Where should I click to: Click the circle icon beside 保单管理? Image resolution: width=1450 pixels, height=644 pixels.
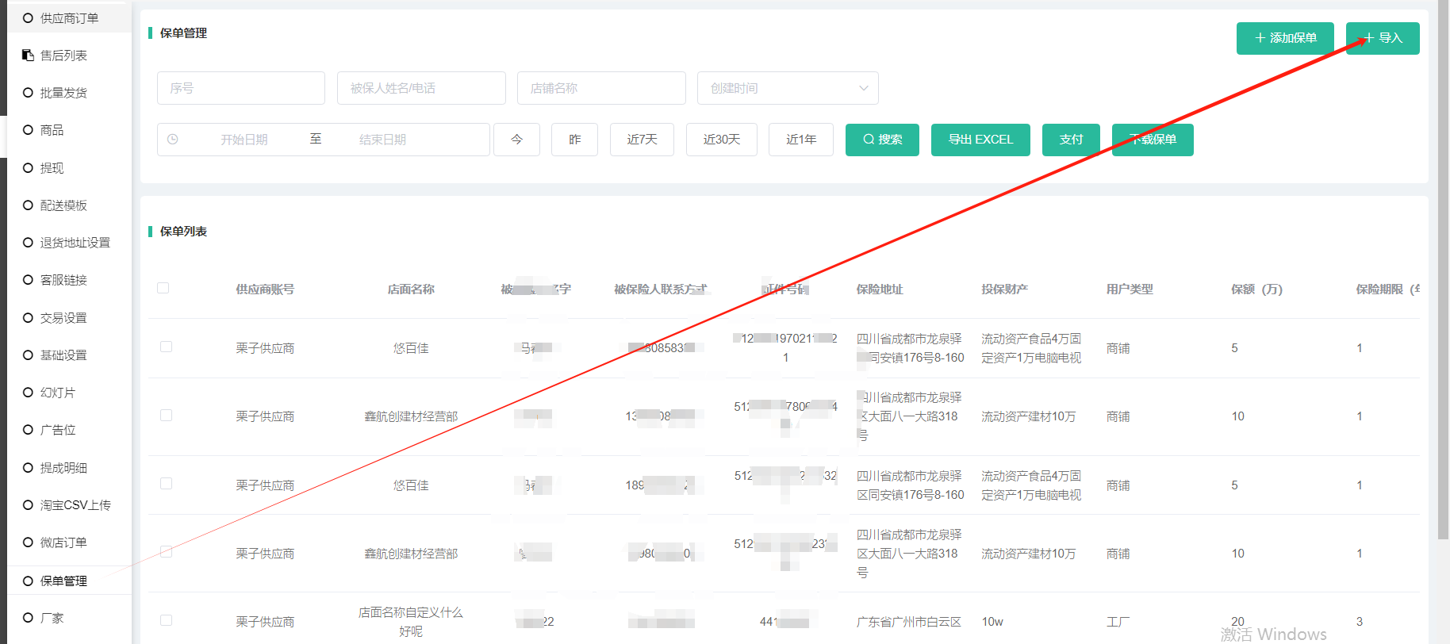(28, 581)
